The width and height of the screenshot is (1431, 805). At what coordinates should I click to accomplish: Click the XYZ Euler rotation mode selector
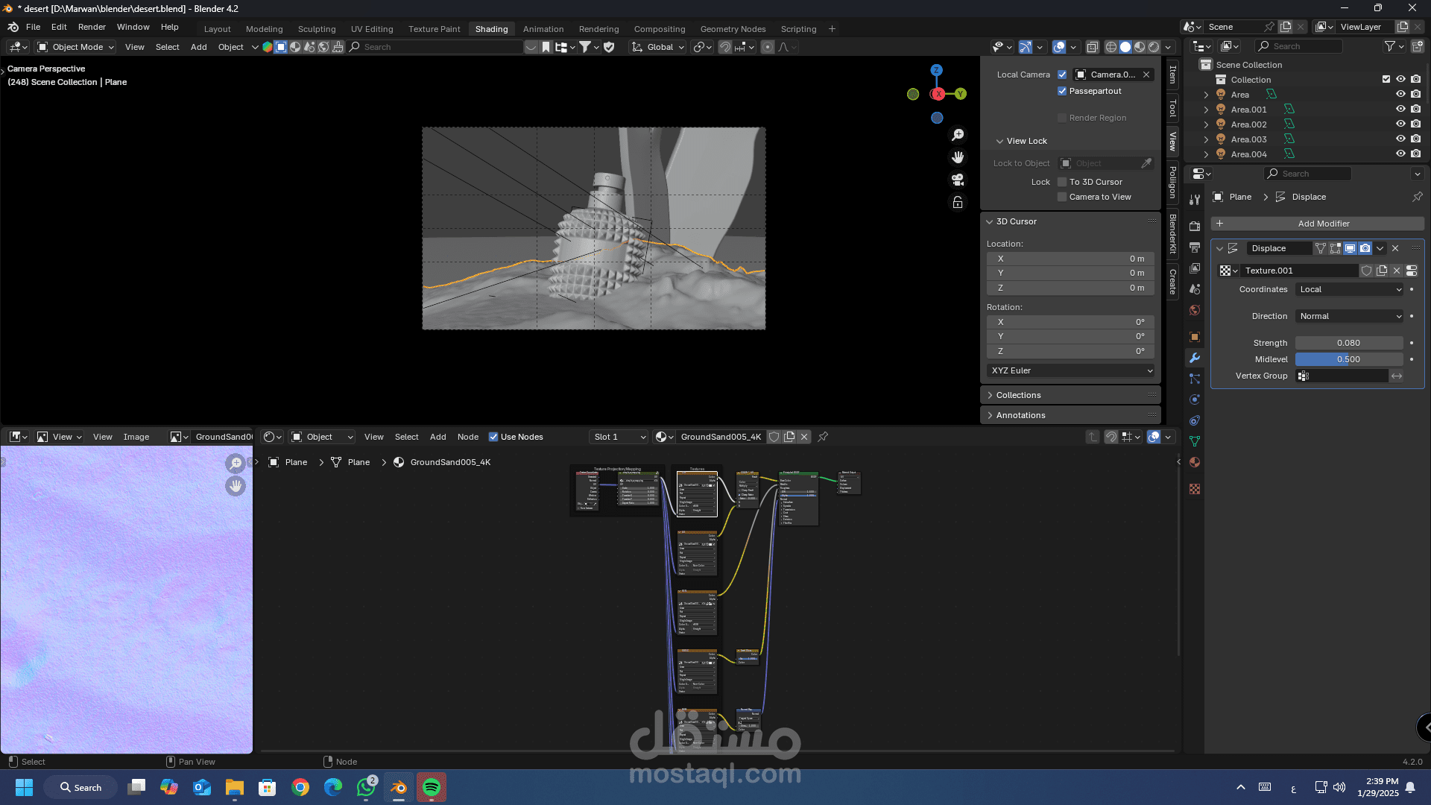[x=1070, y=370]
